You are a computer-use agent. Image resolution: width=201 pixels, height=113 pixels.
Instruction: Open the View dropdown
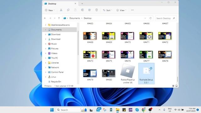[x=121, y=10]
